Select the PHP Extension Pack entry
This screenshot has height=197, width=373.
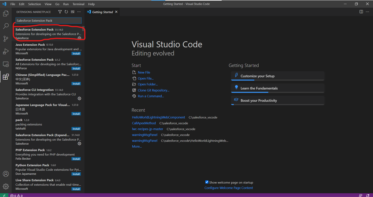click(x=48, y=154)
